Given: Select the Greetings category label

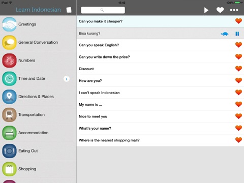Looking at the screenshot, I should (27, 24).
